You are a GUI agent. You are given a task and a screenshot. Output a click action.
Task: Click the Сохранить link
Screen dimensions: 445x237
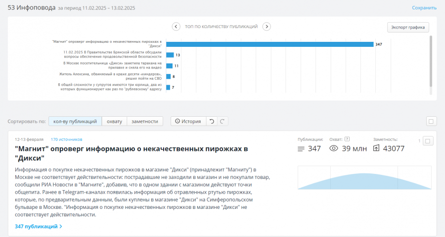[424, 7]
